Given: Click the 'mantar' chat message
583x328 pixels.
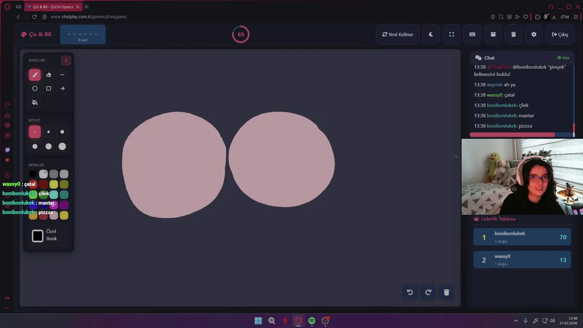Looking at the screenshot, I should click(x=504, y=116).
